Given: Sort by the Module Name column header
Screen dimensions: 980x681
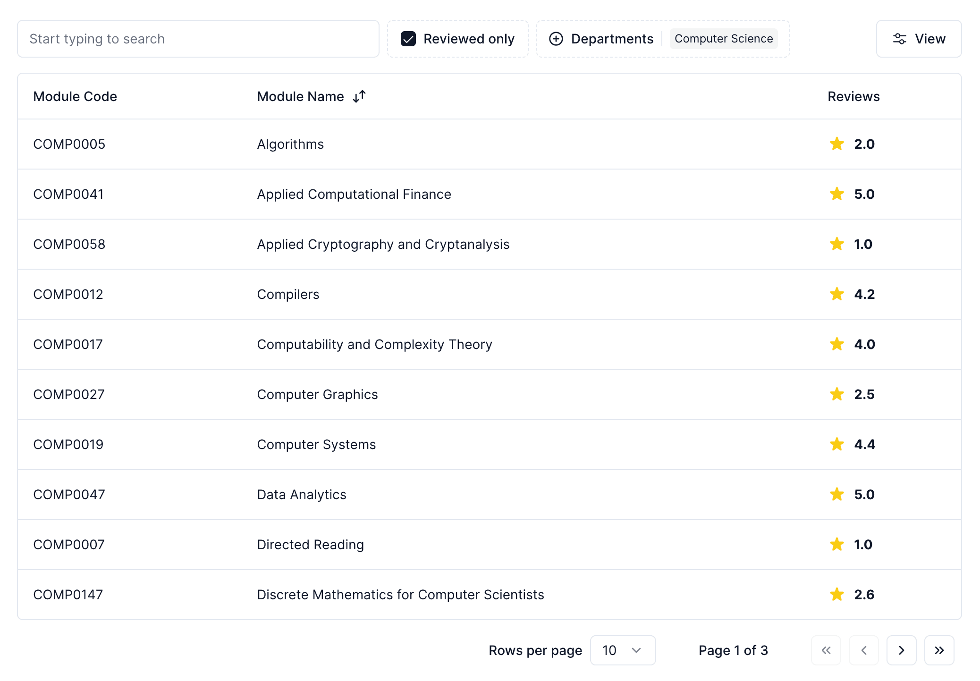Looking at the screenshot, I should tap(301, 96).
